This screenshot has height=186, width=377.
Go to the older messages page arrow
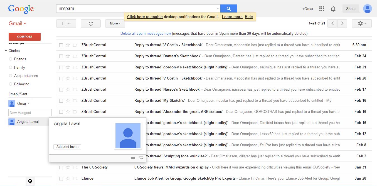click(342, 23)
